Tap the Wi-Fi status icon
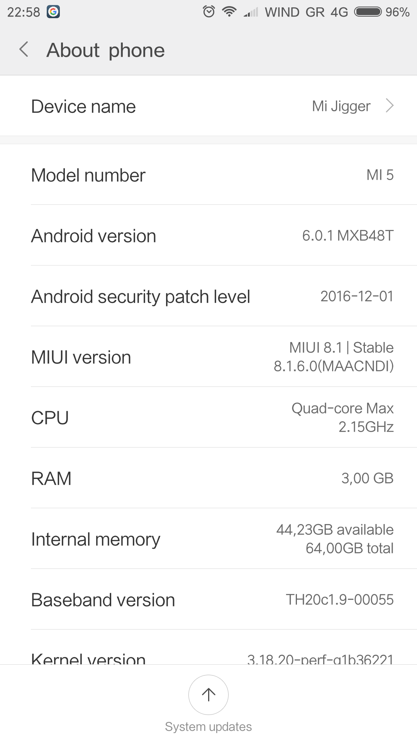Viewport: 417px width, 742px height. point(229,12)
